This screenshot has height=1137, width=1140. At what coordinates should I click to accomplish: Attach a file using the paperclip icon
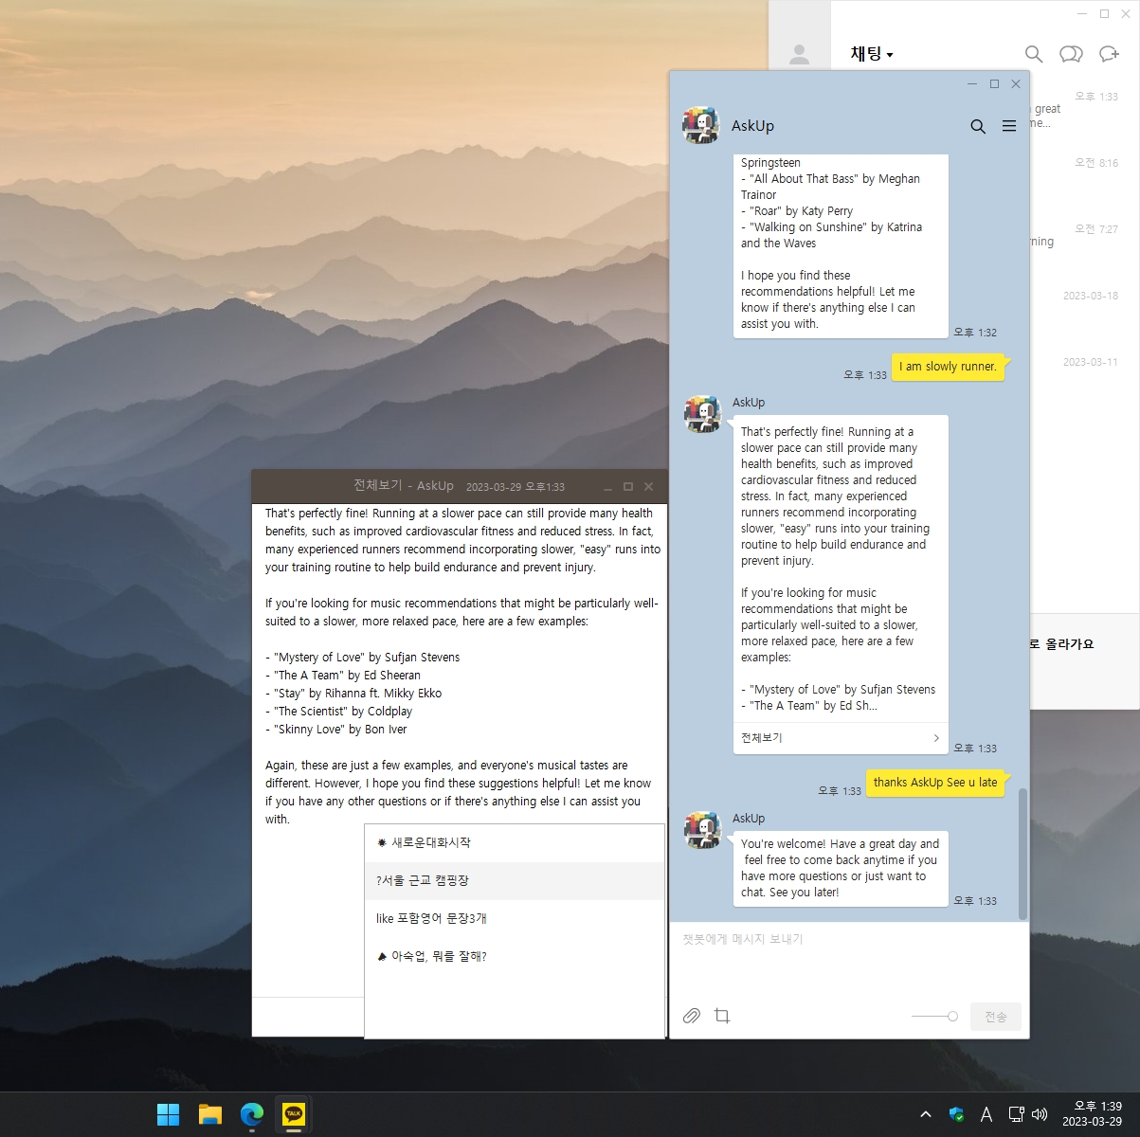[x=692, y=1016]
